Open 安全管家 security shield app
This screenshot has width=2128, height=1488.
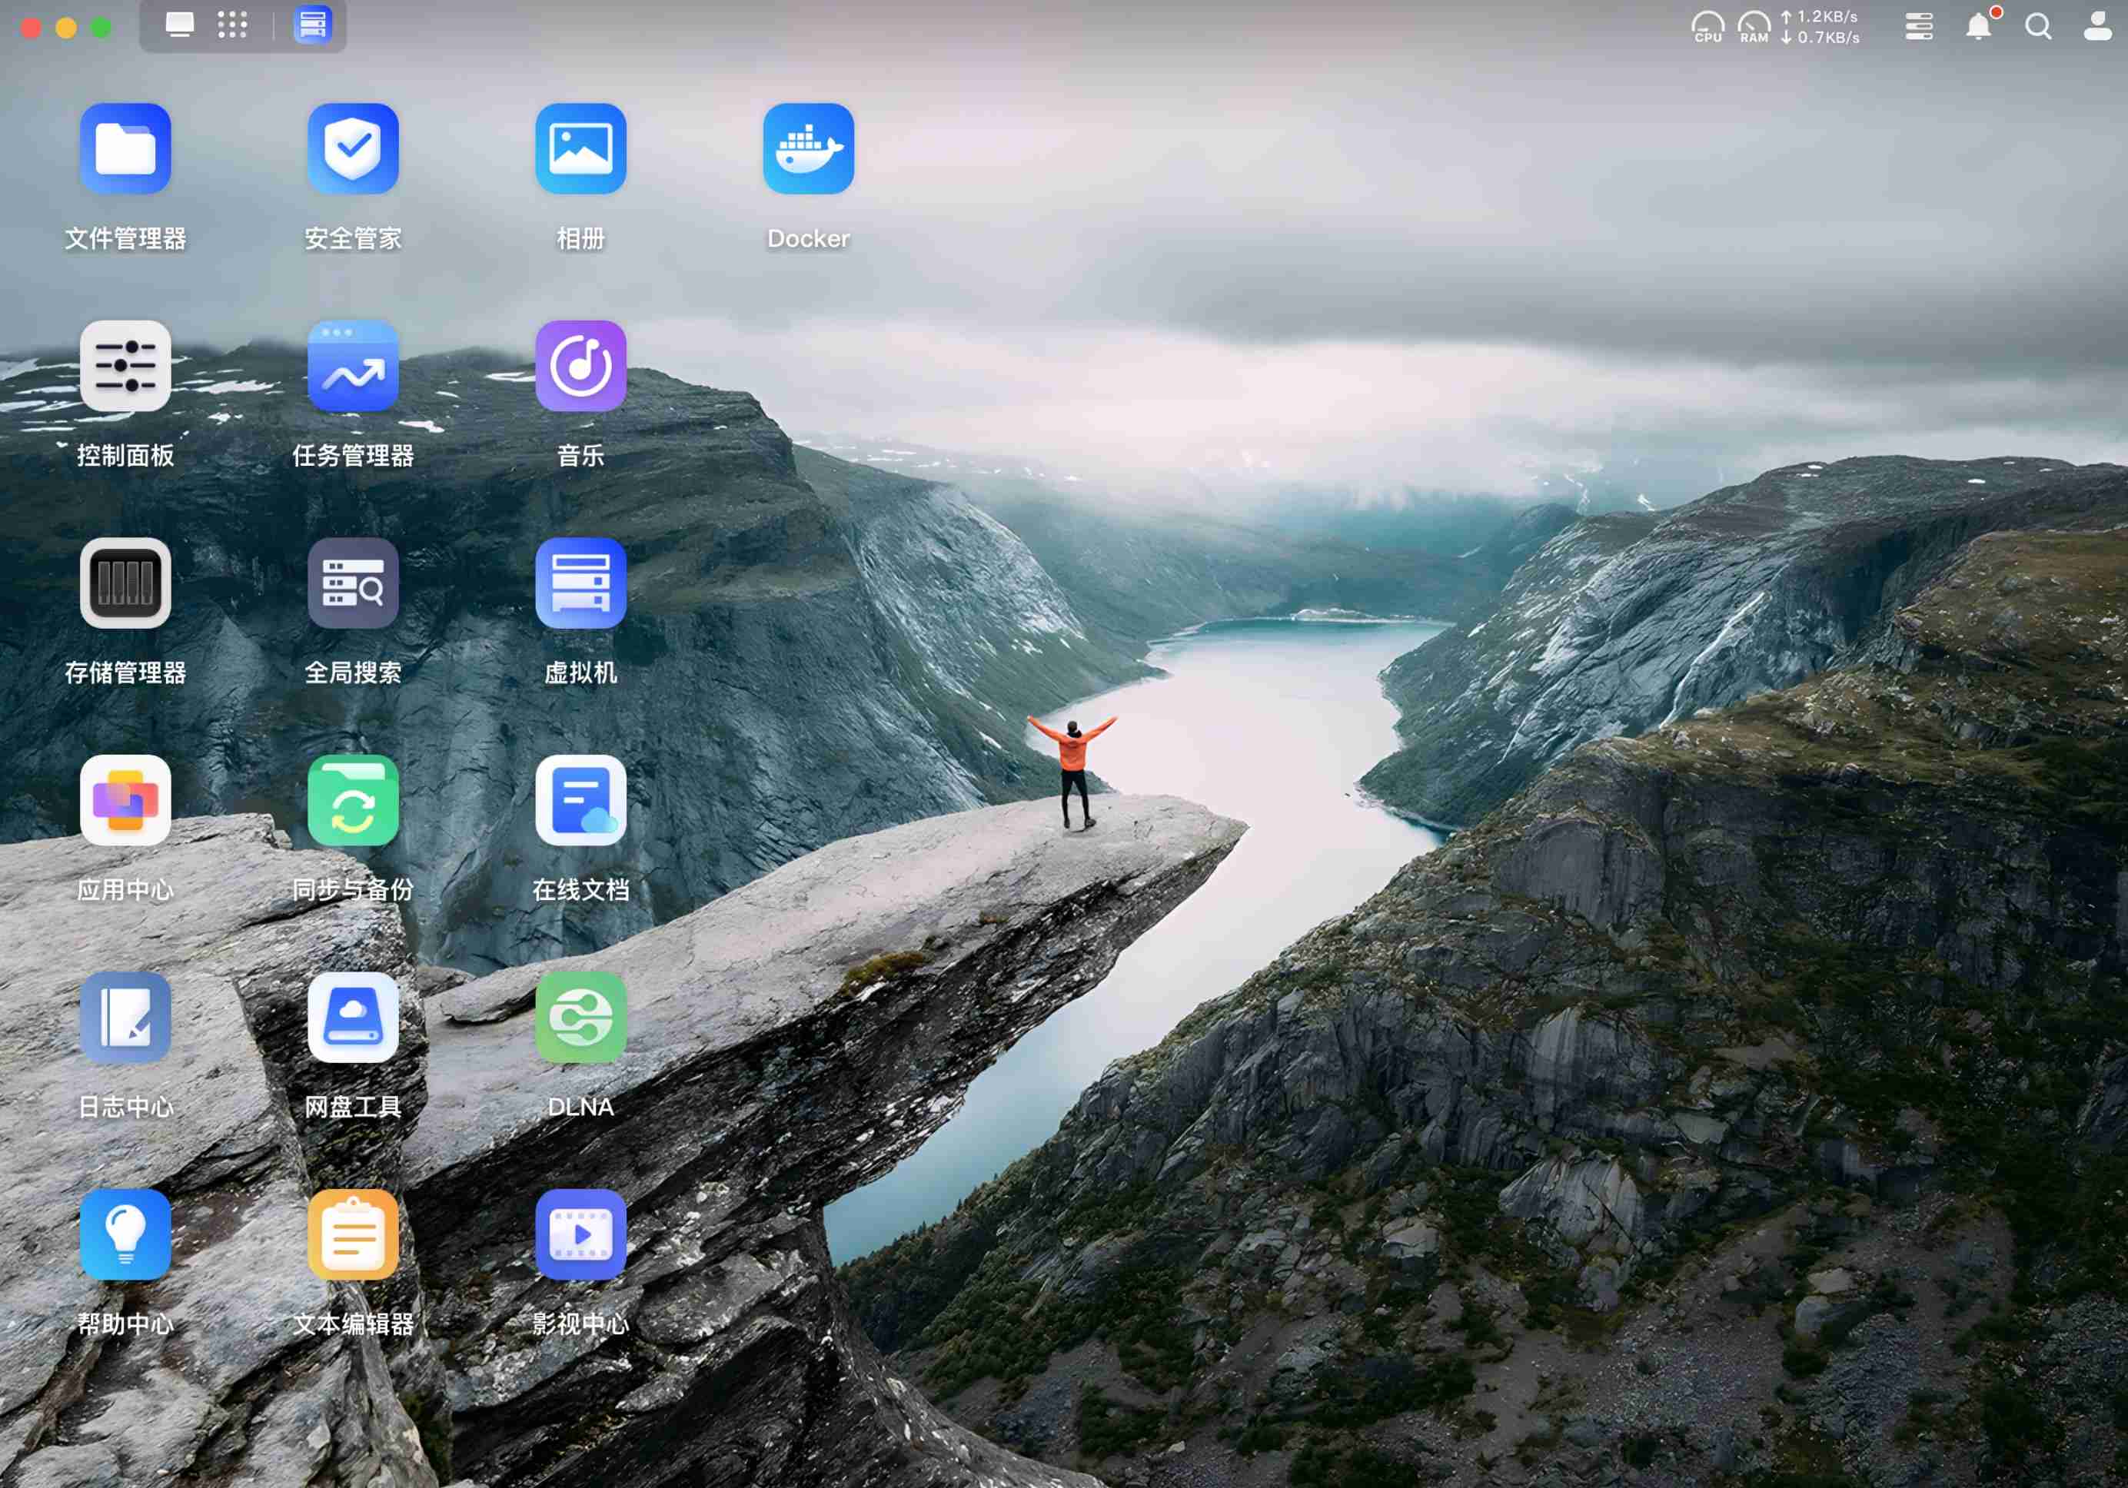(x=353, y=148)
